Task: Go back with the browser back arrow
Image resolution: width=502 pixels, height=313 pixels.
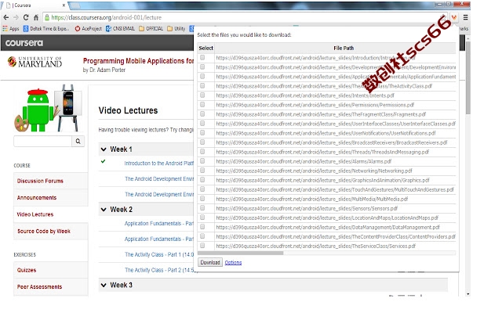Action: (x=5, y=17)
